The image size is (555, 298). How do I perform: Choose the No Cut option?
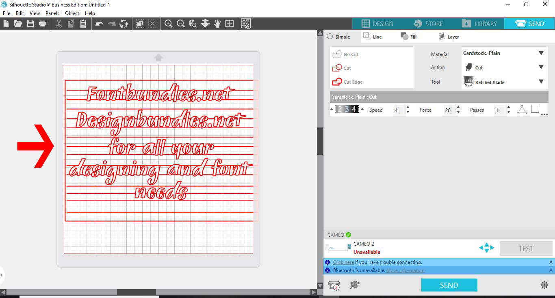(x=346, y=54)
